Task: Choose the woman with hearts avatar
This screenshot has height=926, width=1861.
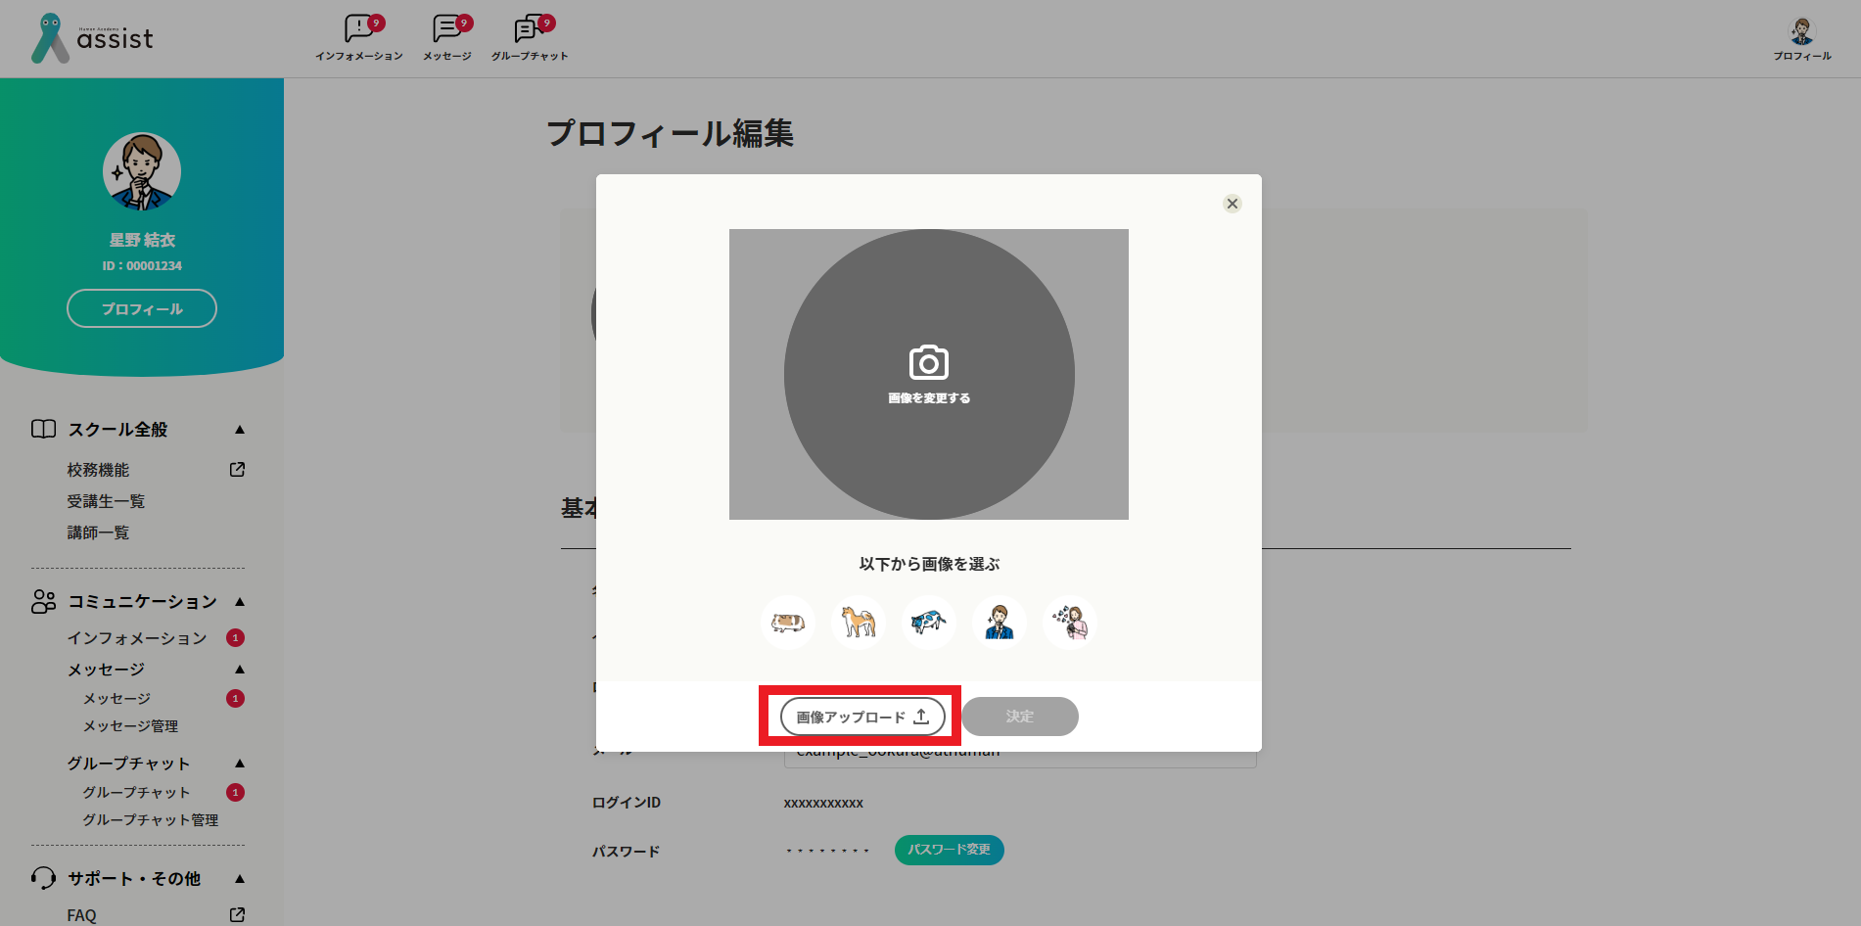Action: [1070, 623]
